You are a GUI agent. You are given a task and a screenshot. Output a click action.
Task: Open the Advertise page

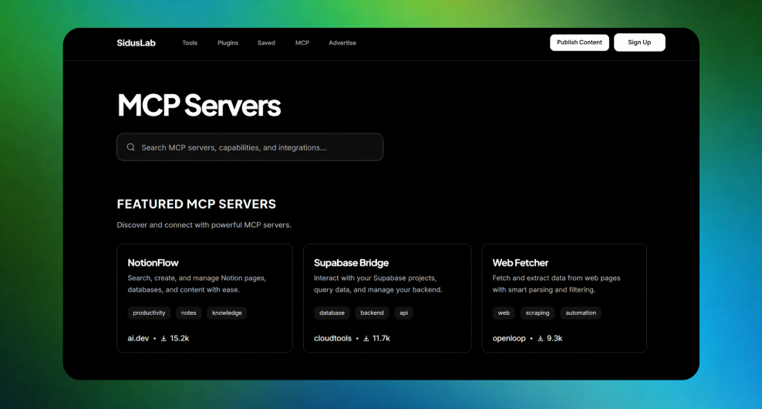tap(342, 43)
